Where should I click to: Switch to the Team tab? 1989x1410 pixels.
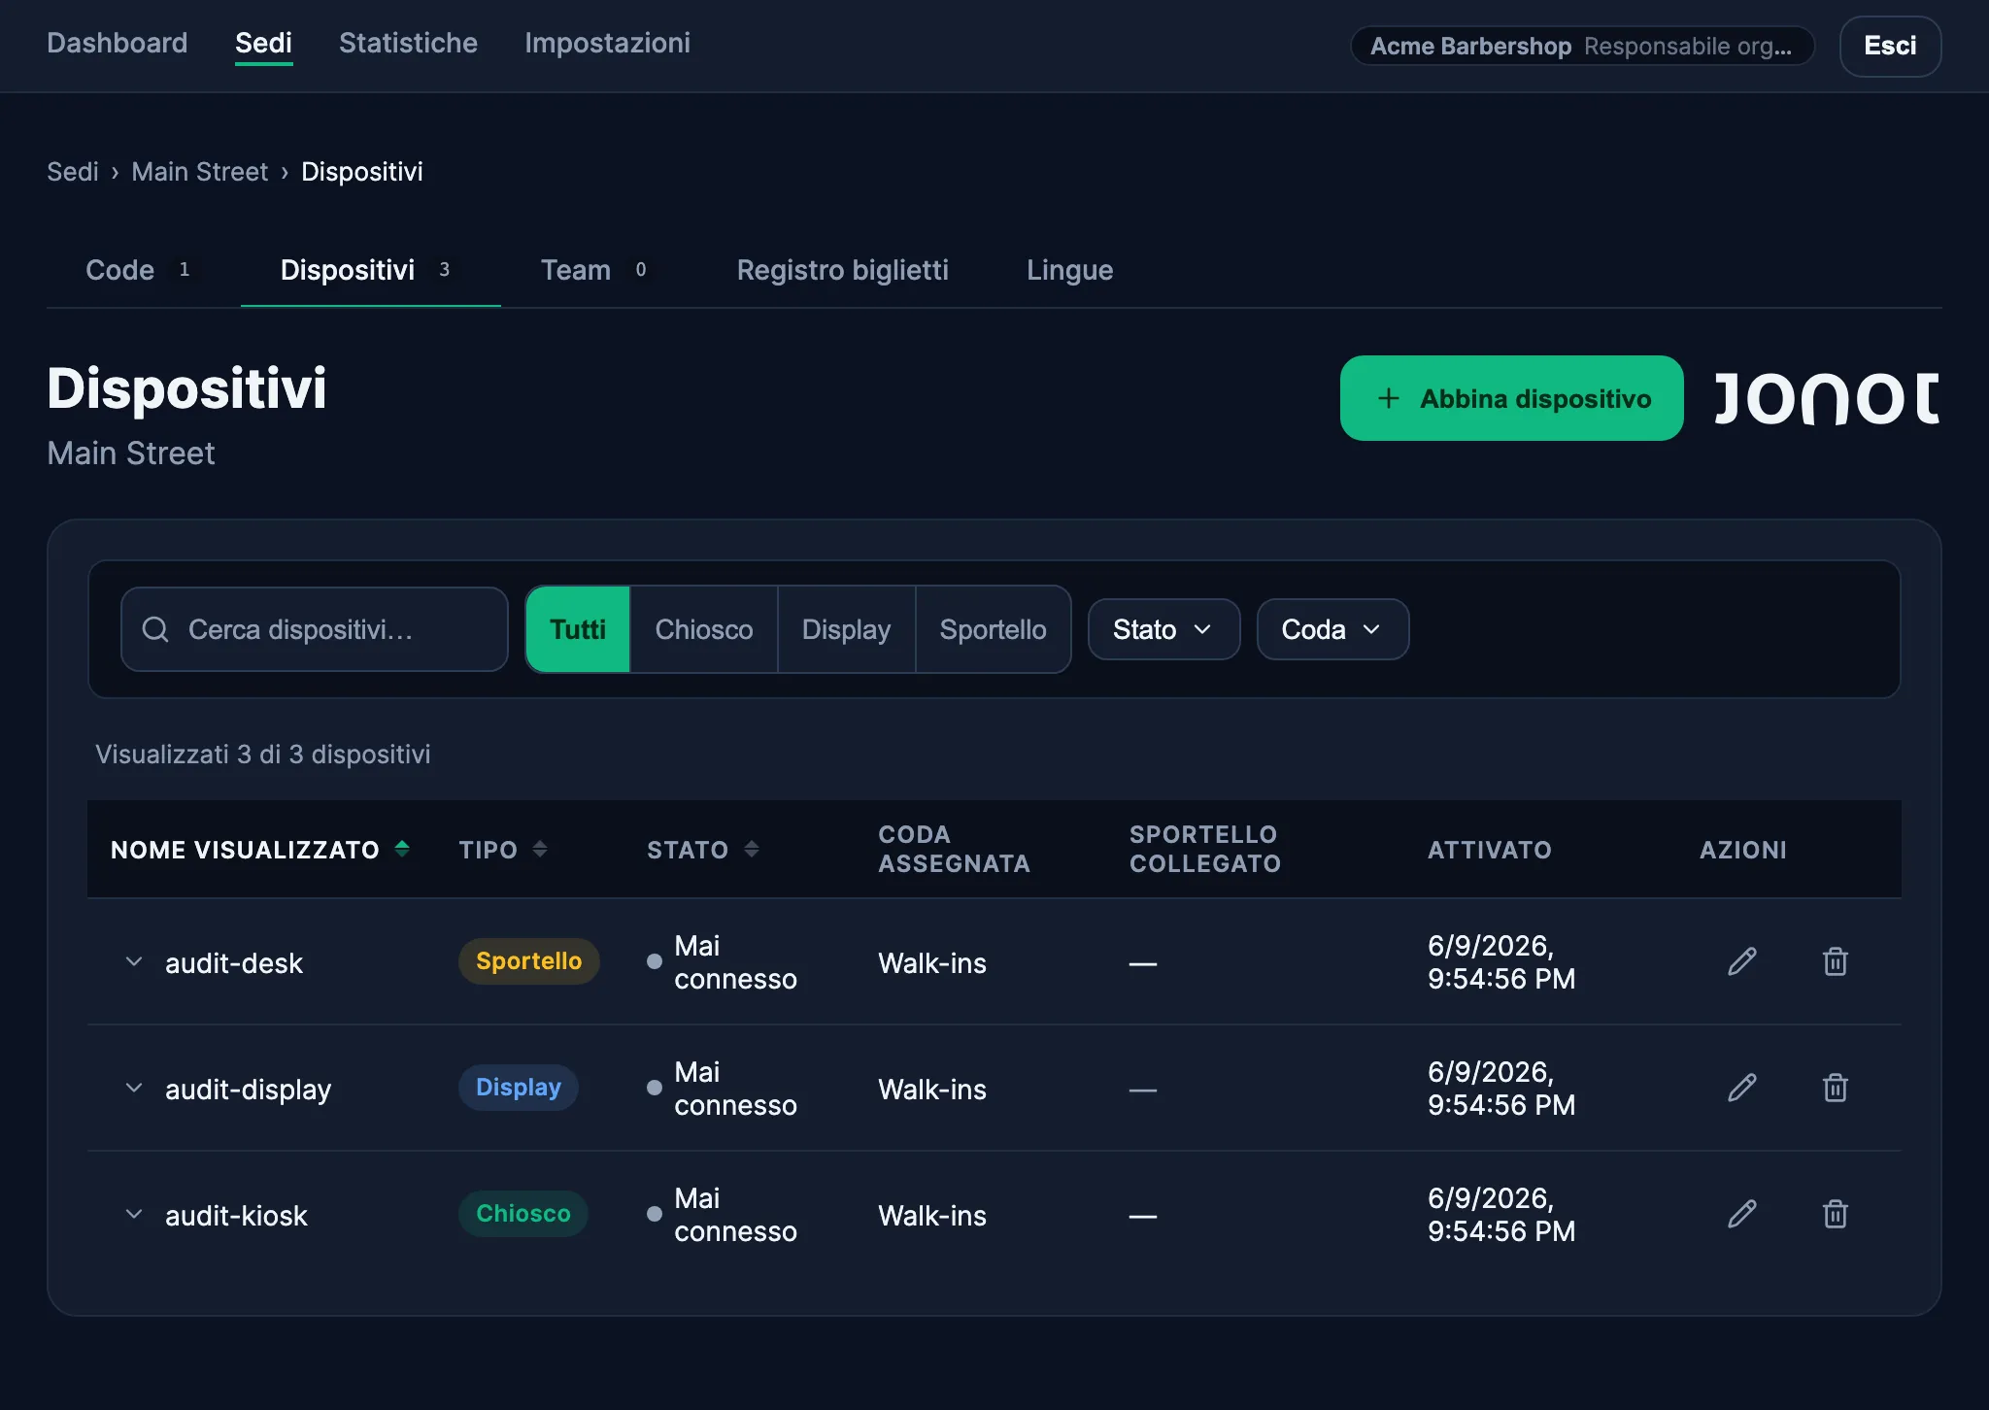pyautogui.click(x=597, y=270)
